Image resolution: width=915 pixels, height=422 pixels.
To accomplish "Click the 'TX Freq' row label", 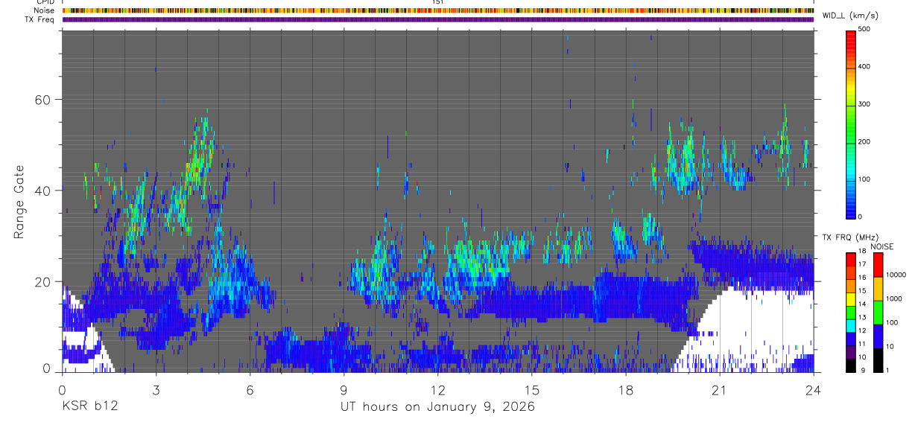I will tap(39, 19).
